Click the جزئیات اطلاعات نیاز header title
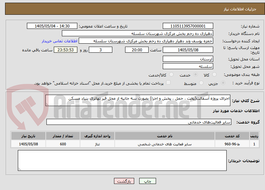Screen dimensions: 265x190 click(240, 9)
